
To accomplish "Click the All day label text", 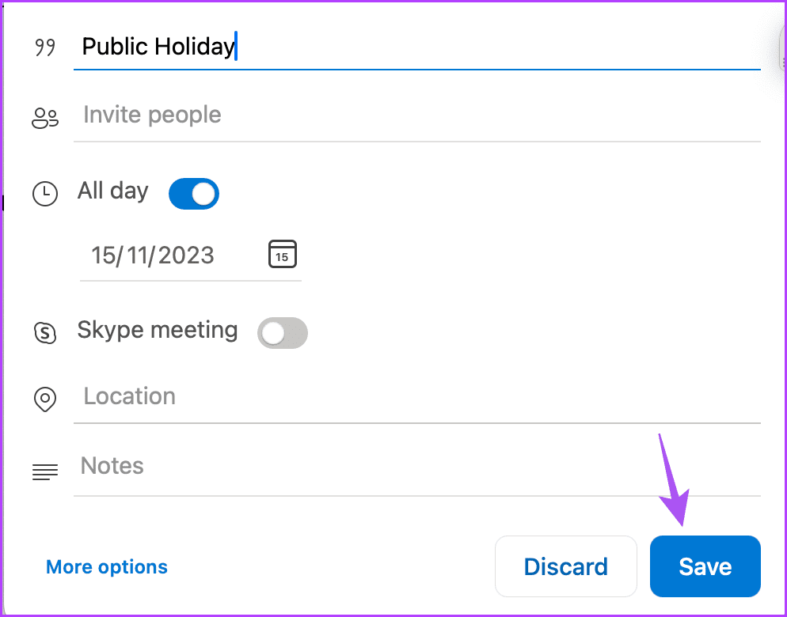I will click(113, 191).
